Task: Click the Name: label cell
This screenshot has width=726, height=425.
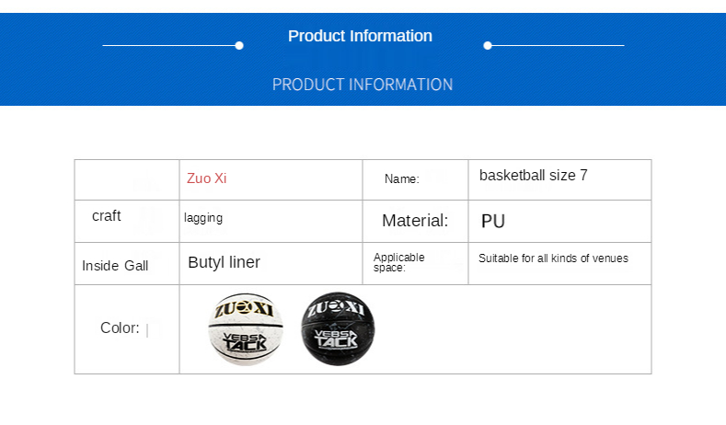Action: click(x=401, y=179)
